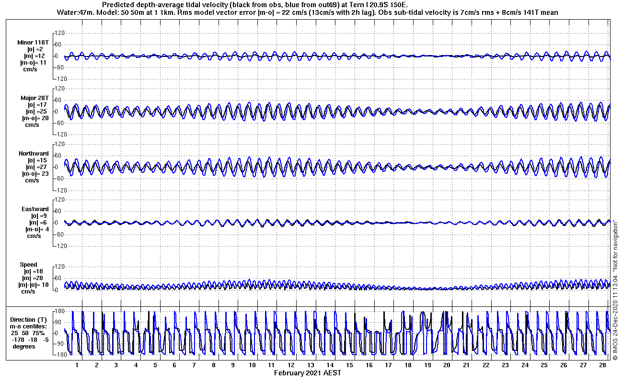
Task: Click the '180' top tick of Direction panel
Action: tap(59, 312)
